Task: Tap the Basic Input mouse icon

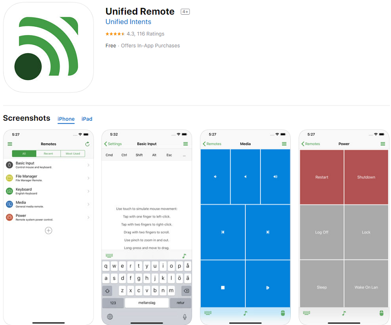Action: coord(9,165)
